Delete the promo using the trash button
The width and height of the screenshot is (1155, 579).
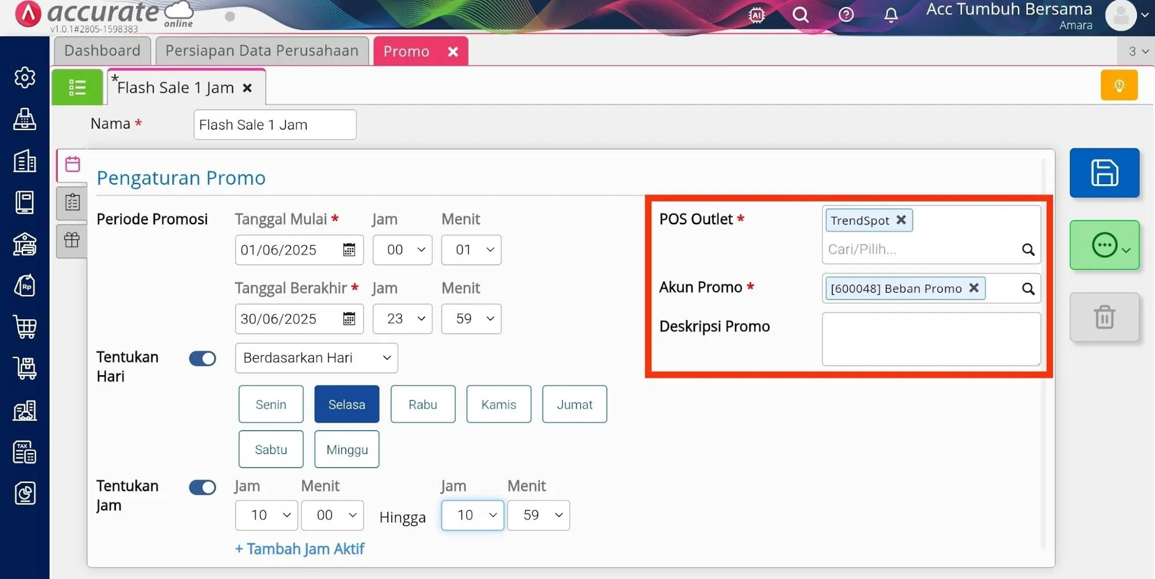1104,317
